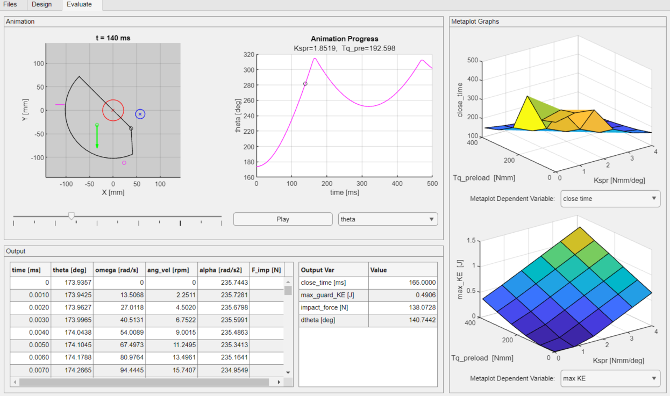Click the output table's horizontal scrollbar thumb
670x396 pixels.
tap(143, 382)
